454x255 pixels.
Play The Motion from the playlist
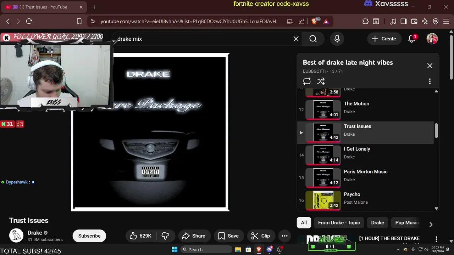[365, 110]
